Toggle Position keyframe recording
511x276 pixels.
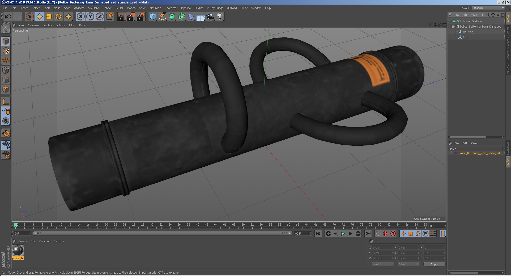pos(403,234)
